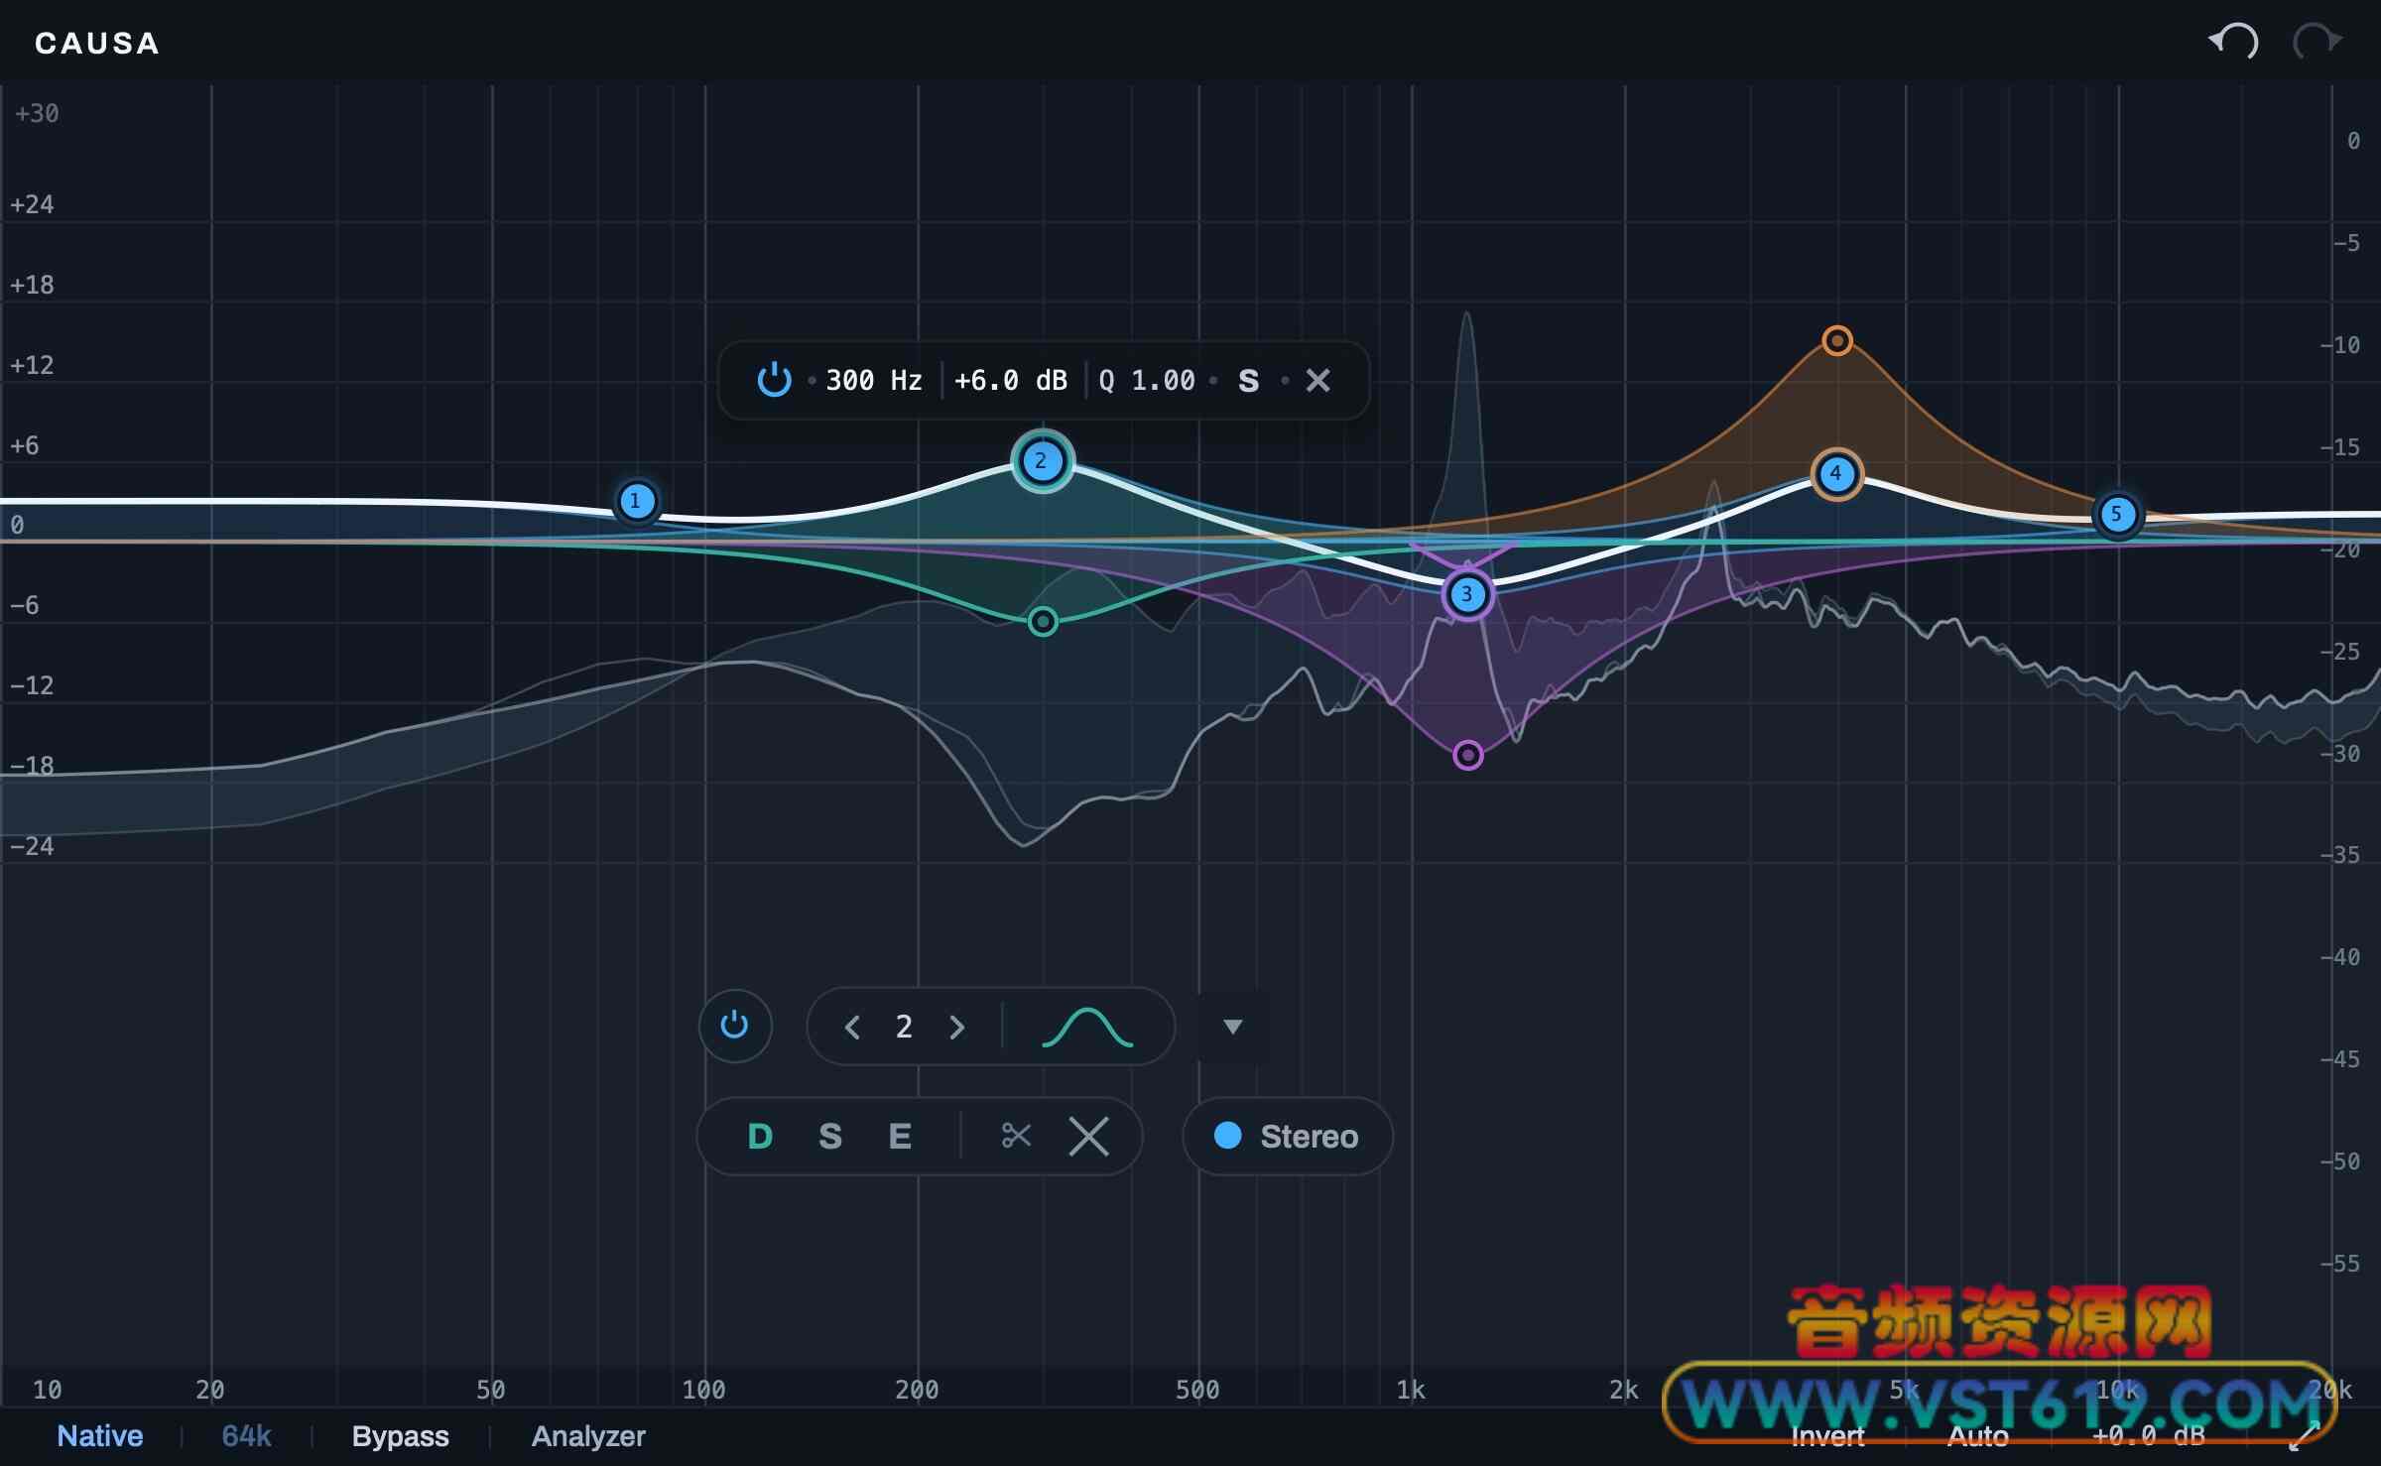The width and height of the screenshot is (2381, 1466).
Task: Edit the +6.0 dB gain value
Action: (x=1011, y=381)
